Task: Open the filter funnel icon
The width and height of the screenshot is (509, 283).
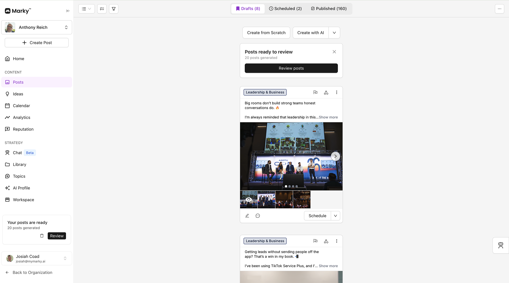Action: (114, 9)
